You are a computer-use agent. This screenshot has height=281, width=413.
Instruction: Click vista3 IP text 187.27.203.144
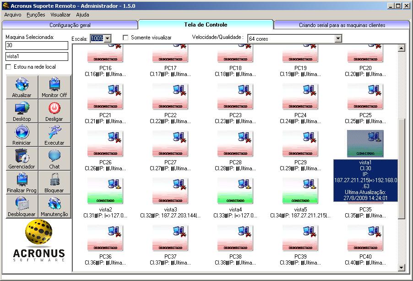(178, 216)
